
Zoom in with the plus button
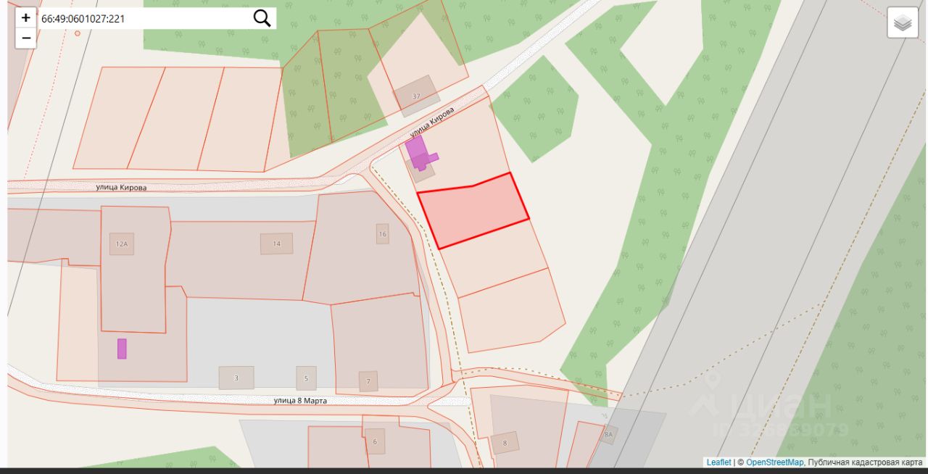25,18
